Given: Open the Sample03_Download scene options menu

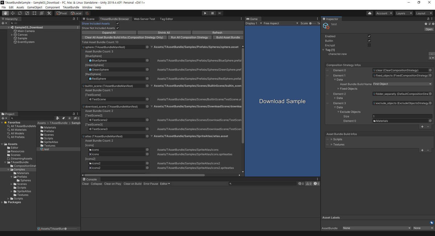Looking at the screenshot, I should pos(78,27).
